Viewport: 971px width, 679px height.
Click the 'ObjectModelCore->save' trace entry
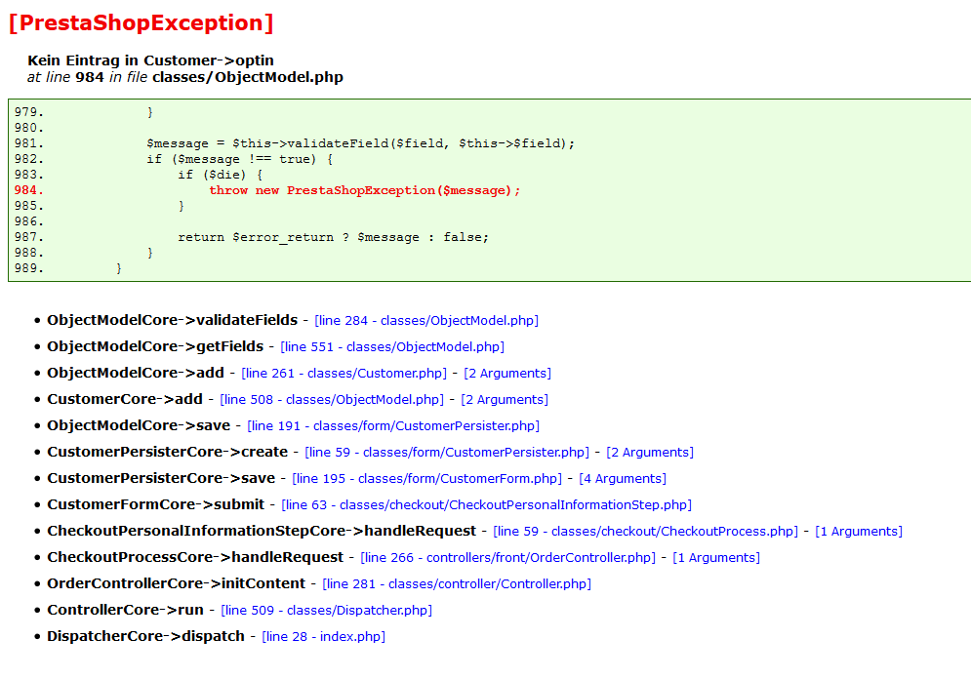click(x=139, y=425)
